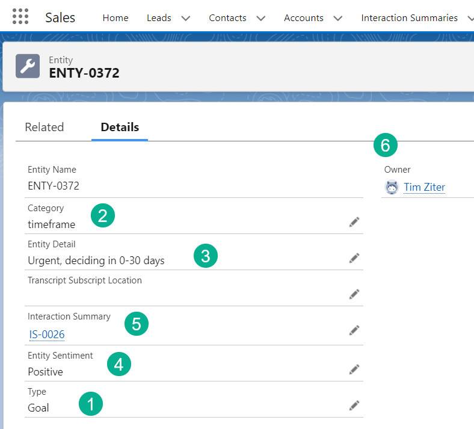474x429 pixels.
Task: Open the Tim Ziter owner link
Action: [424, 187]
